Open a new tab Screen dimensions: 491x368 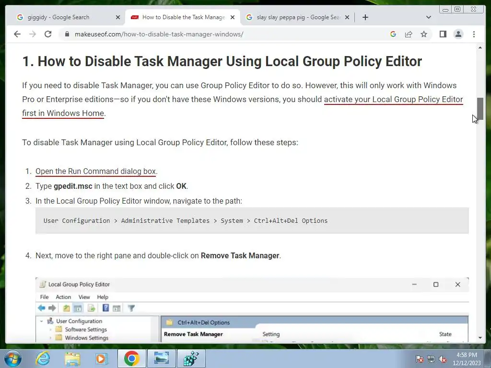tap(365, 17)
